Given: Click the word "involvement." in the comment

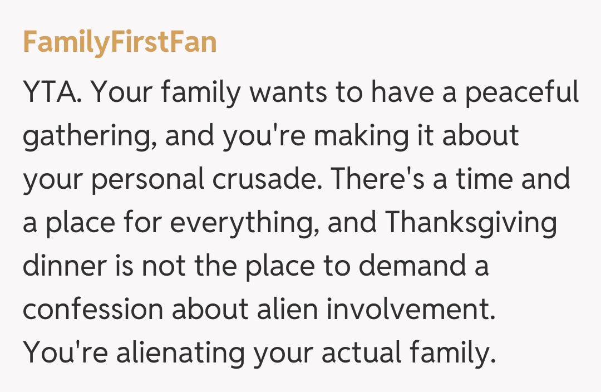Looking at the screenshot, I should pos(411,310).
